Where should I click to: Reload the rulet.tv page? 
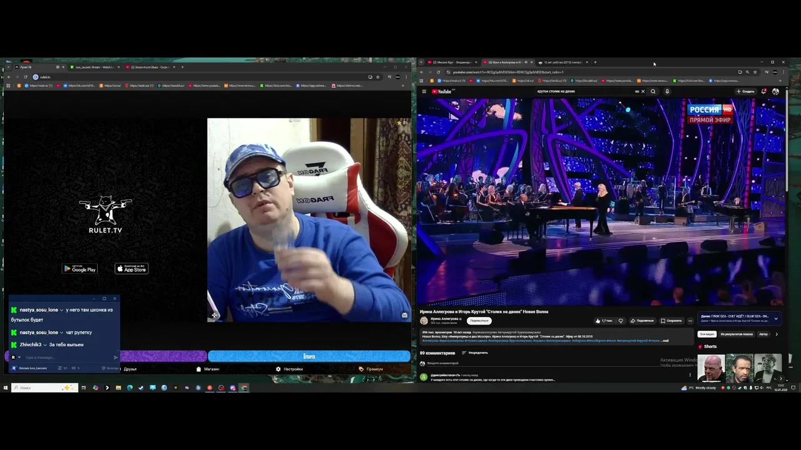coord(25,77)
